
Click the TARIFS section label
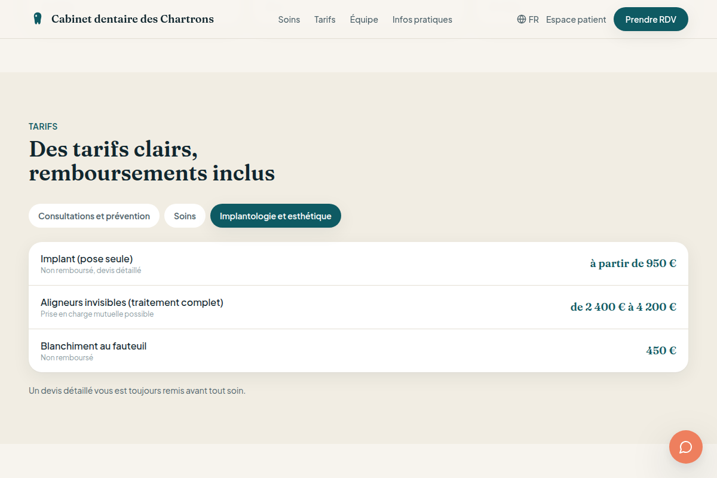[x=43, y=127]
